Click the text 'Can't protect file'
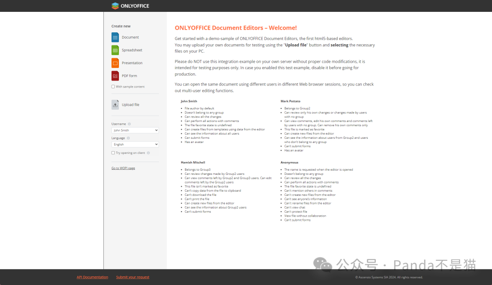The image size is (492, 285). click(296, 212)
